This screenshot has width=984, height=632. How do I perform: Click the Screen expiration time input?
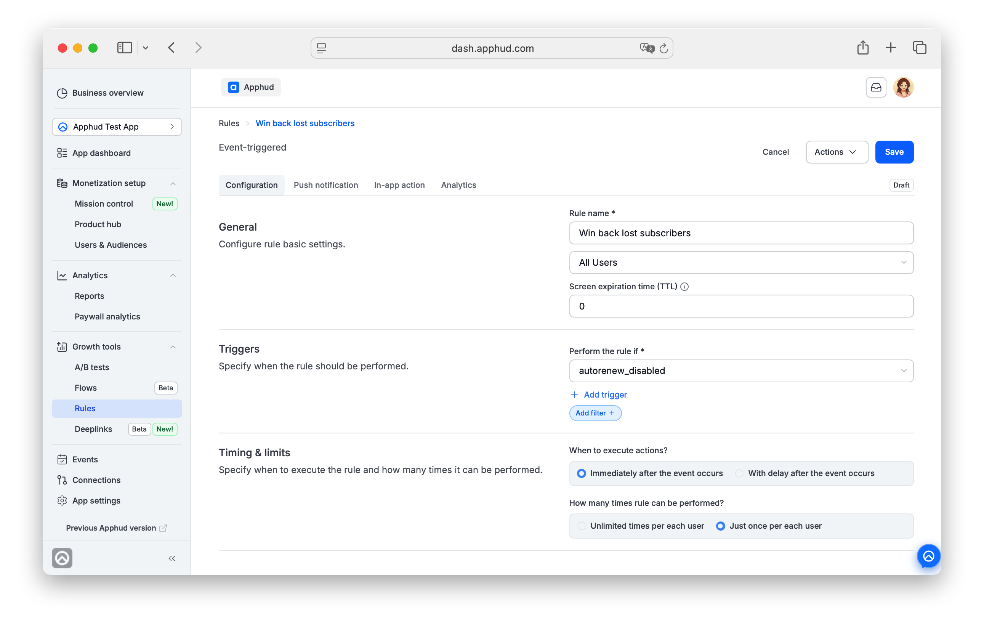741,306
